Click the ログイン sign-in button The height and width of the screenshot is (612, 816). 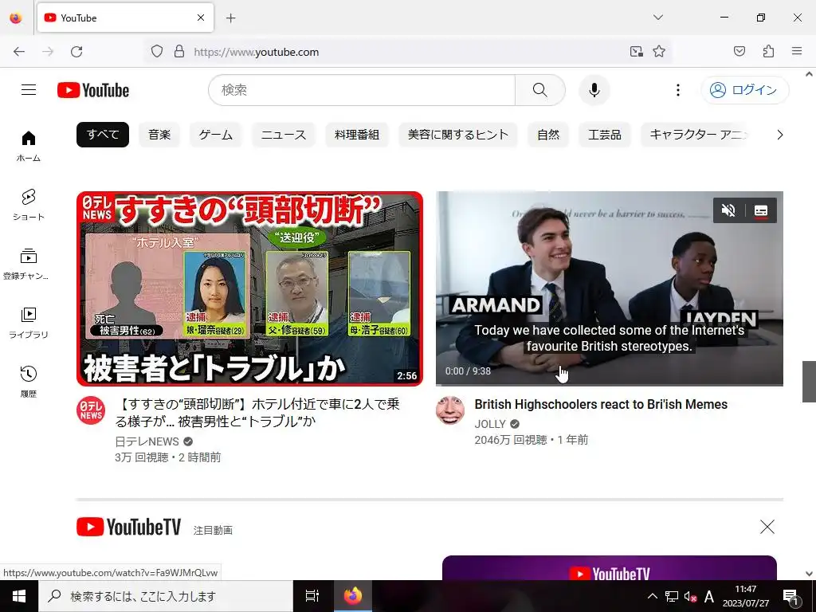tap(745, 90)
